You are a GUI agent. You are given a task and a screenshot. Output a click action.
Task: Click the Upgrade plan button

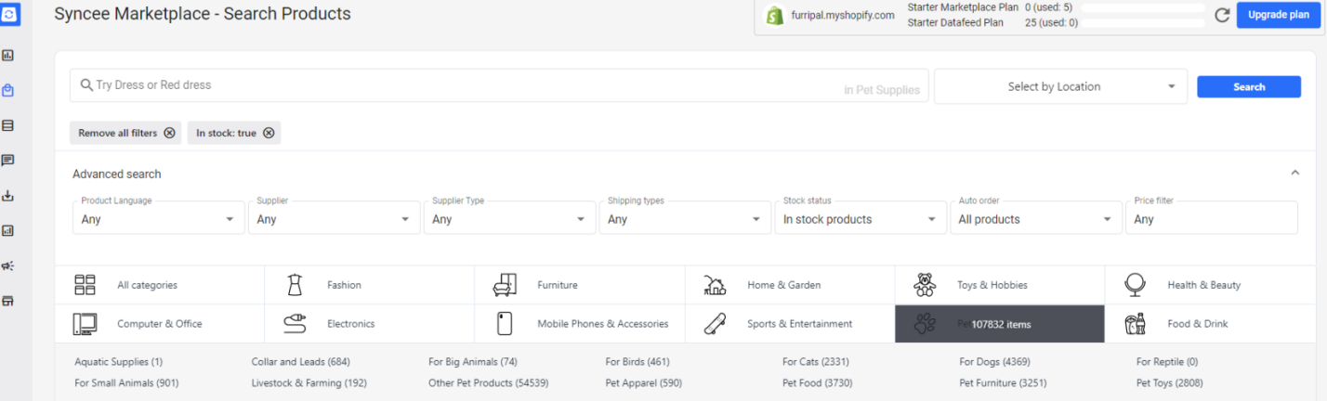click(x=1279, y=15)
